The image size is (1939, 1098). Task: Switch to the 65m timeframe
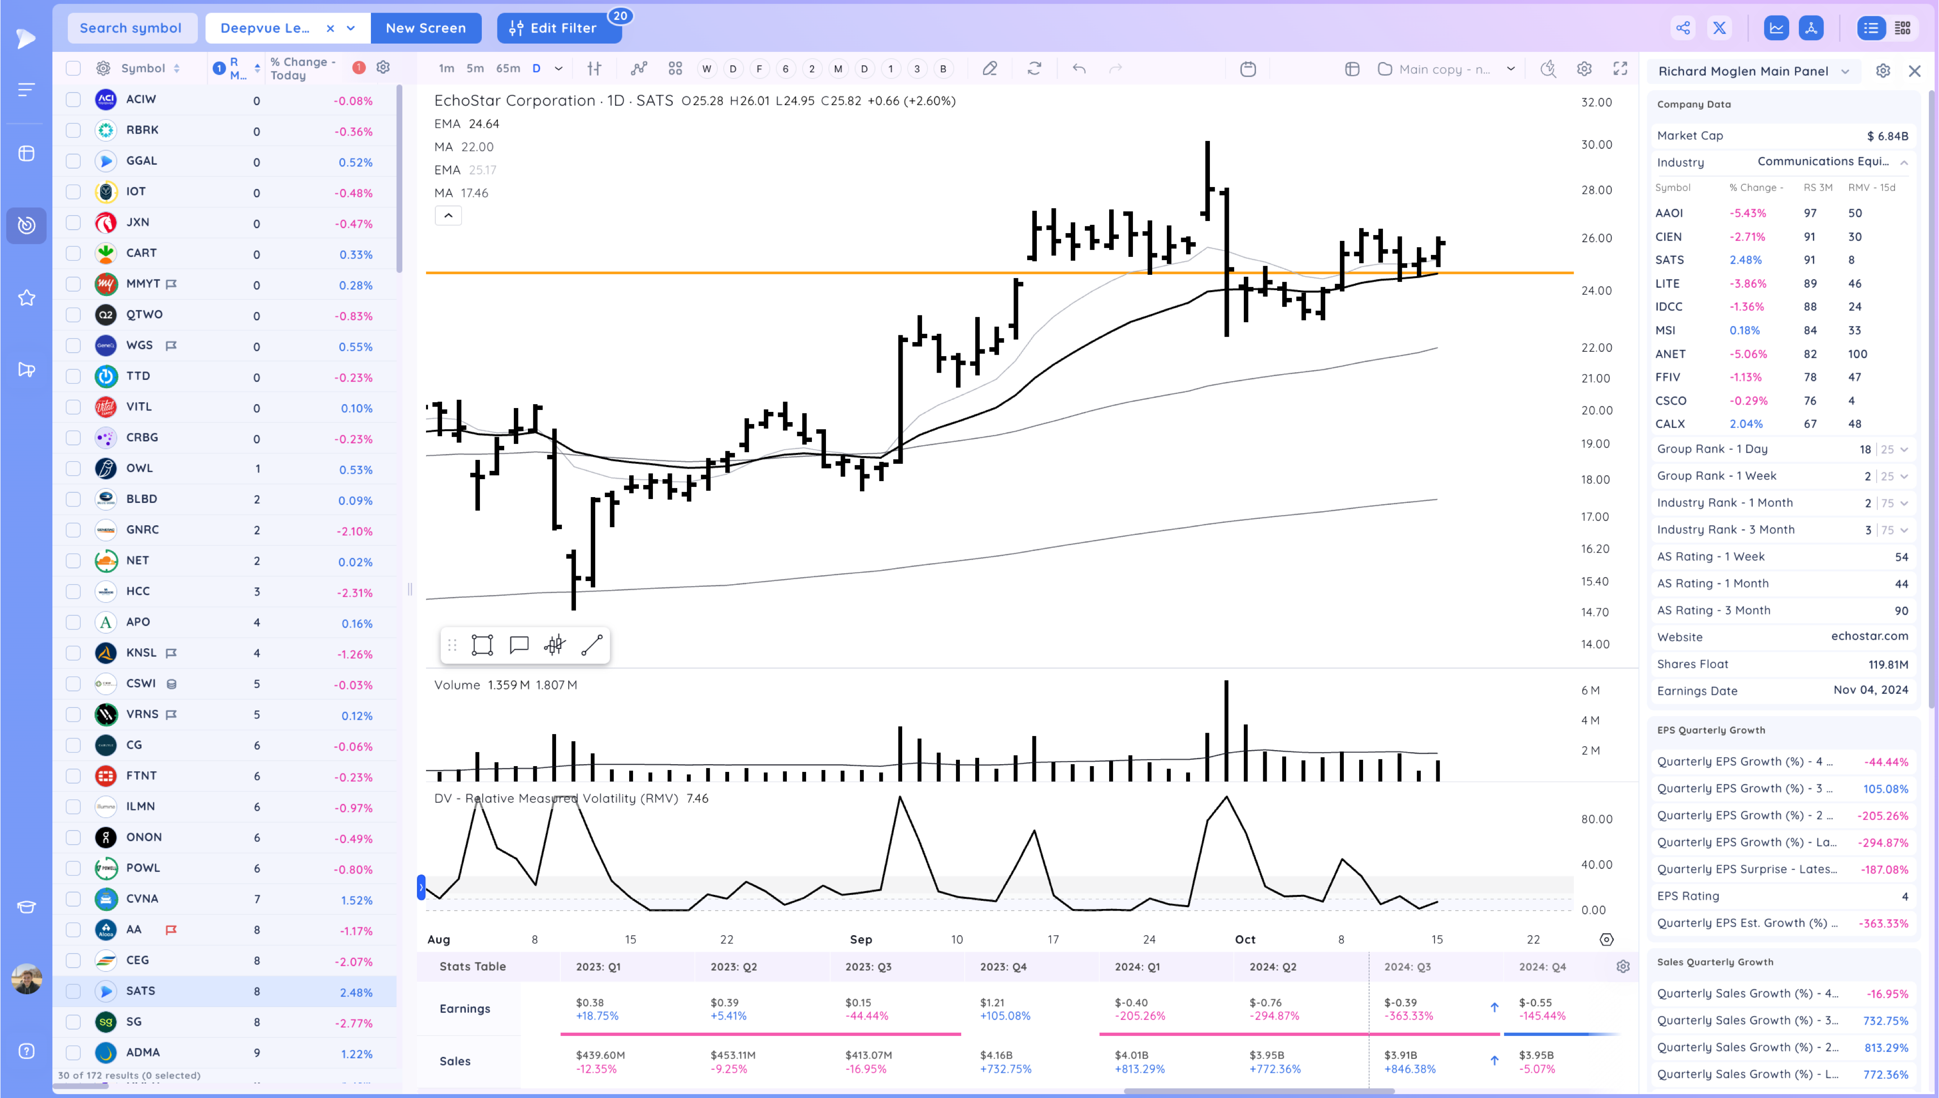(508, 69)
